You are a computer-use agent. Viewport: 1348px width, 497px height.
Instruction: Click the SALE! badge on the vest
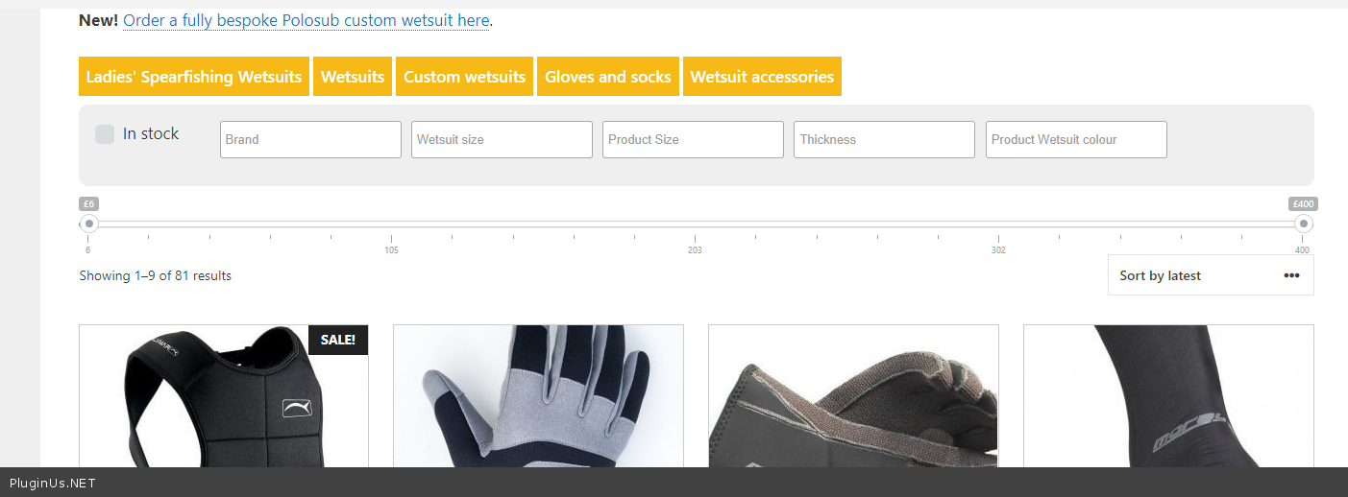[338, 340]
